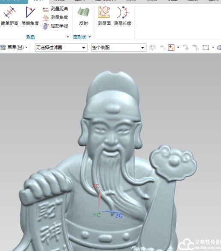
Task: Click the 测量角度 tool icon
Action: pyautogui.click(x=46, y=18)
